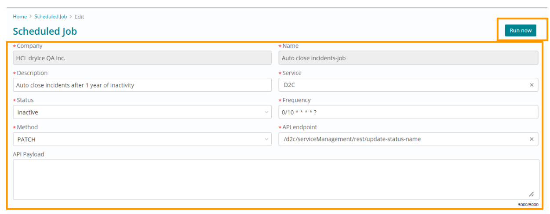Click the Scheduled Job page heading

pyautogui.click(x=45, y=31)
